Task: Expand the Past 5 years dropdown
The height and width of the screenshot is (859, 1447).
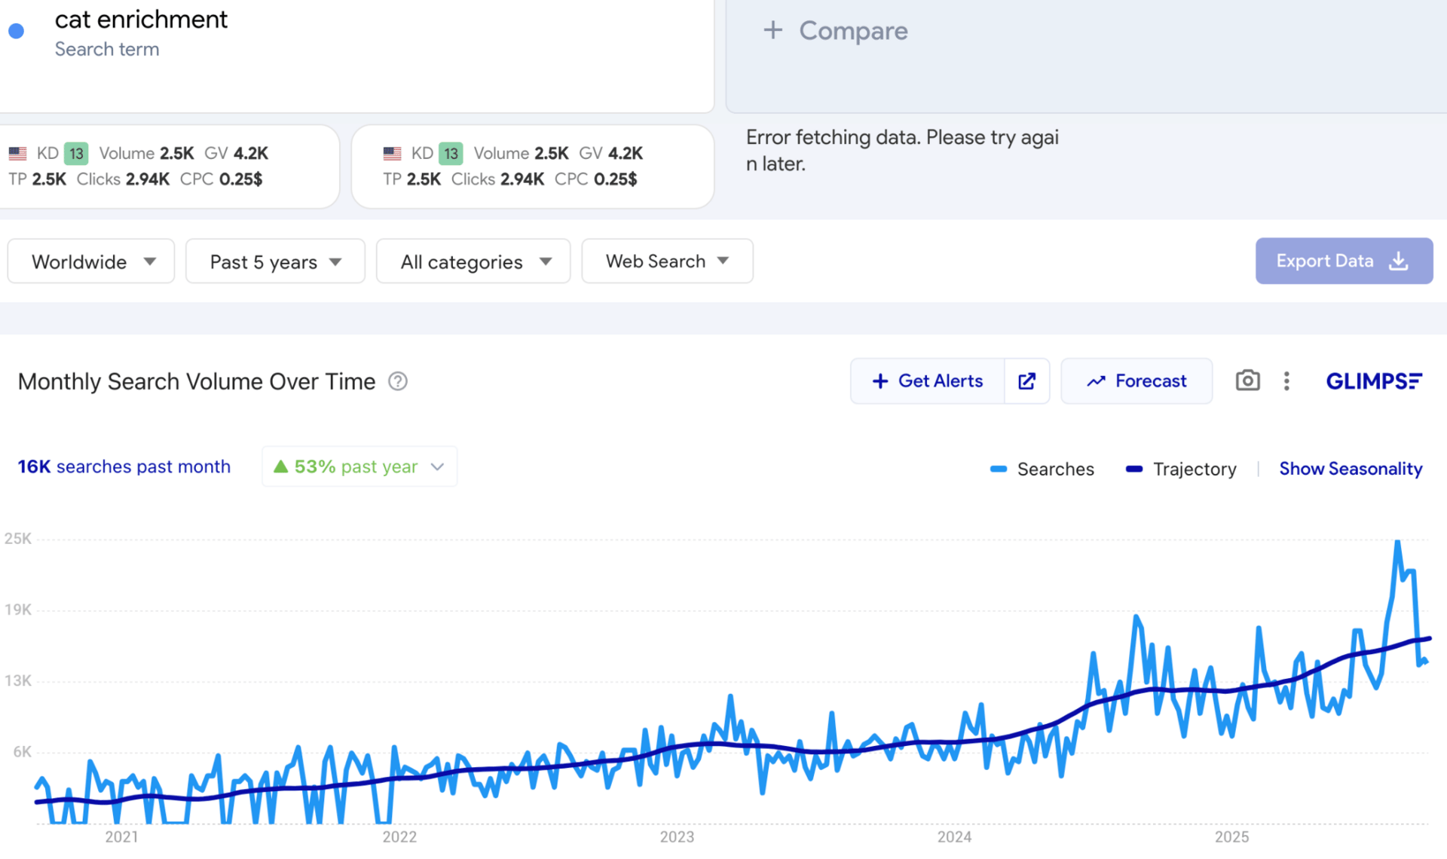Action: tap(275, 261)
